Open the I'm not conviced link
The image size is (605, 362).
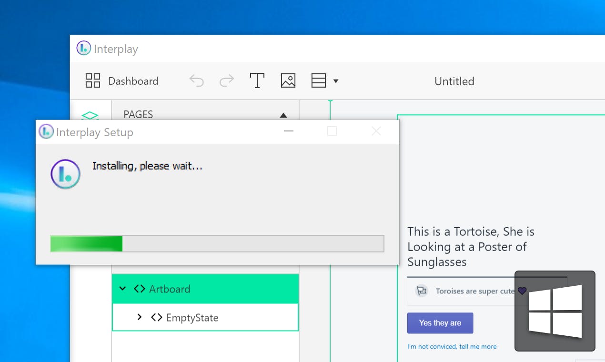[x=452, y=346]
